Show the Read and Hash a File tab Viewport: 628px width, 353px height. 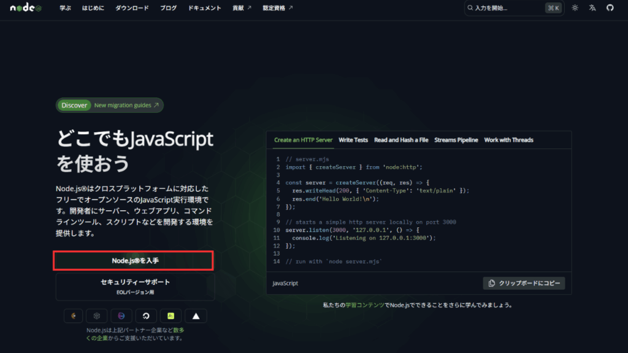click(x=401, y=140)
